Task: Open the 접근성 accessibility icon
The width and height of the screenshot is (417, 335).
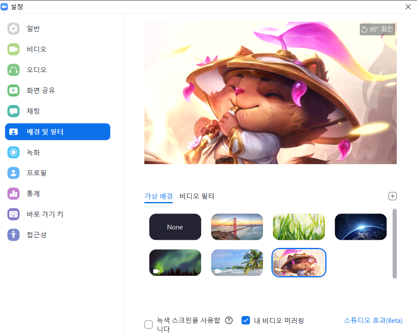Action: point(13,235)
